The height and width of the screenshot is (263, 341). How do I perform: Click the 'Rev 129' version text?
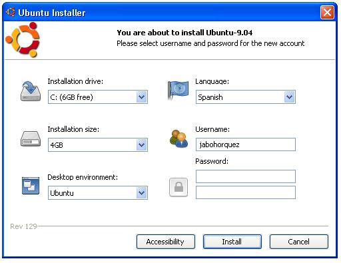(23, 226)
